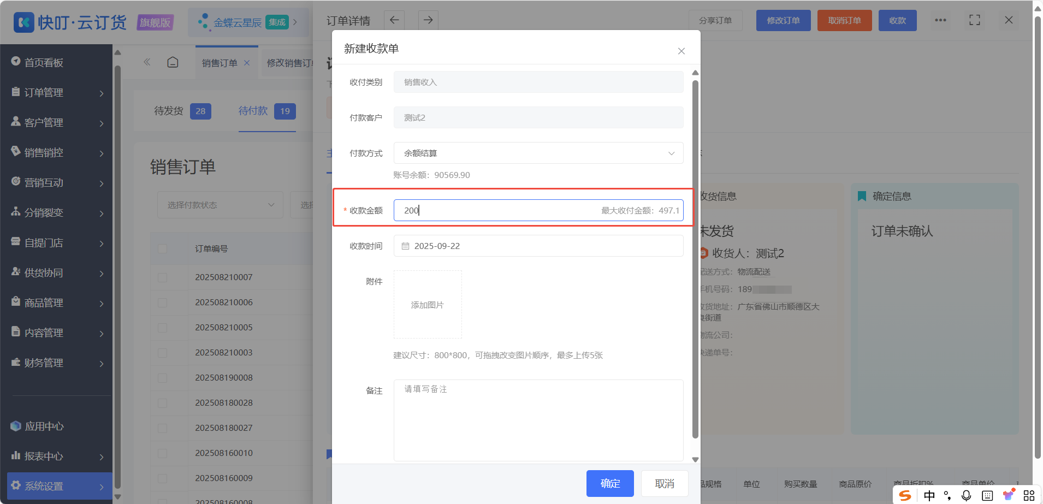Click the next order arrow icon
1043x504 pixels.
click(x=428, y=20)
